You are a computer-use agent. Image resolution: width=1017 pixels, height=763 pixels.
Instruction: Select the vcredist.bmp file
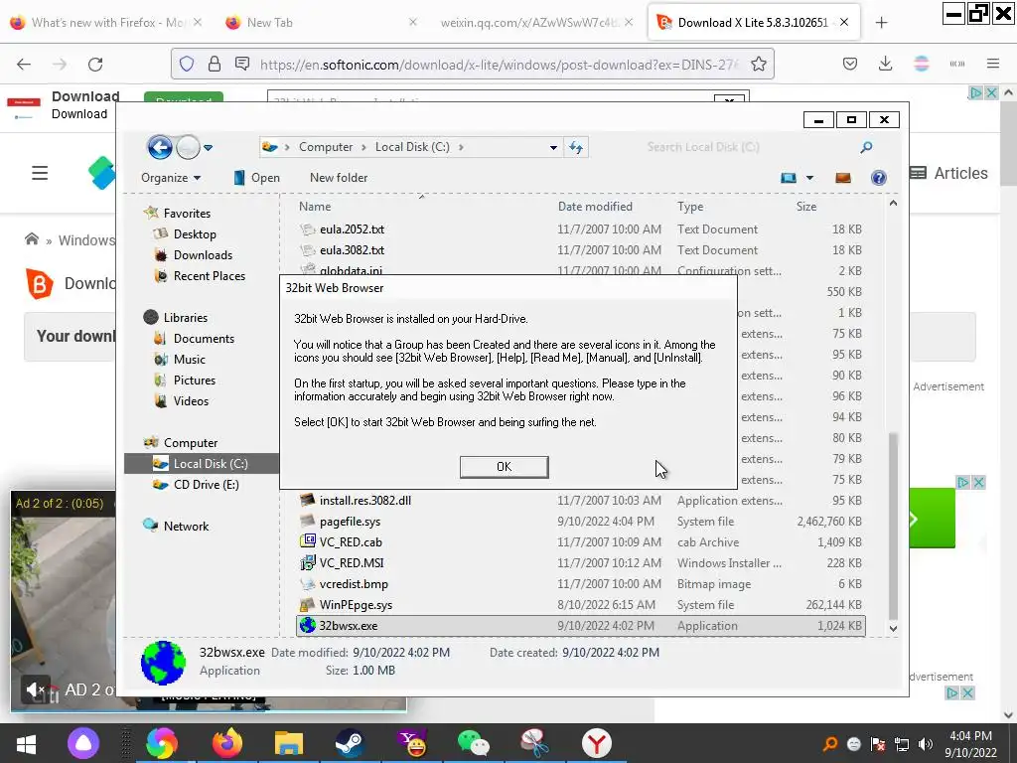click(x=580, y=584)
